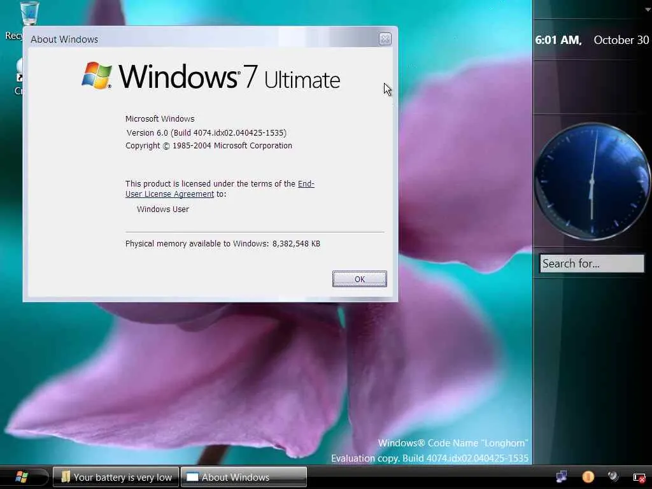652x489 pixels.
Task: Open the volume speaker tray icon
Action: tap(613, 476)
